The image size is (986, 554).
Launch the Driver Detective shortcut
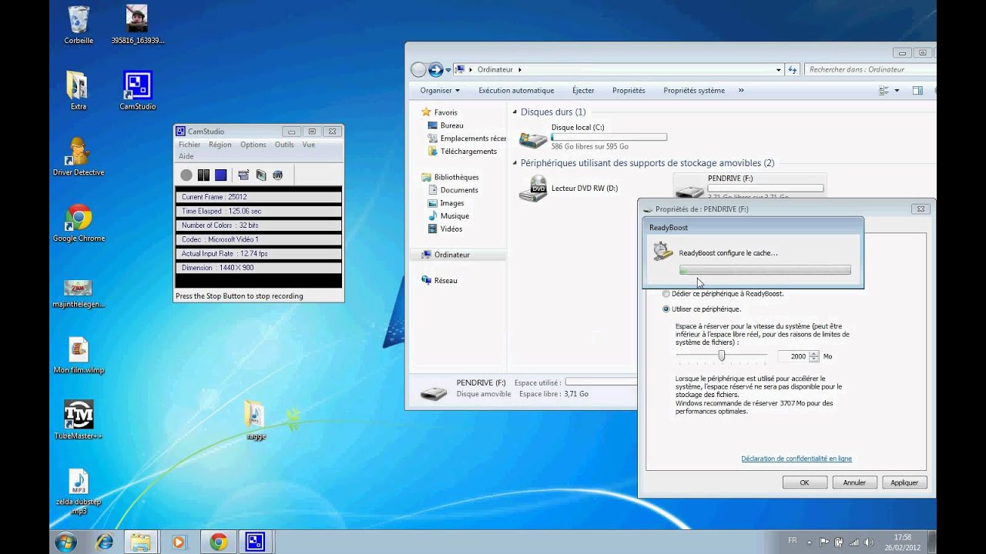[x=79, y=157]
